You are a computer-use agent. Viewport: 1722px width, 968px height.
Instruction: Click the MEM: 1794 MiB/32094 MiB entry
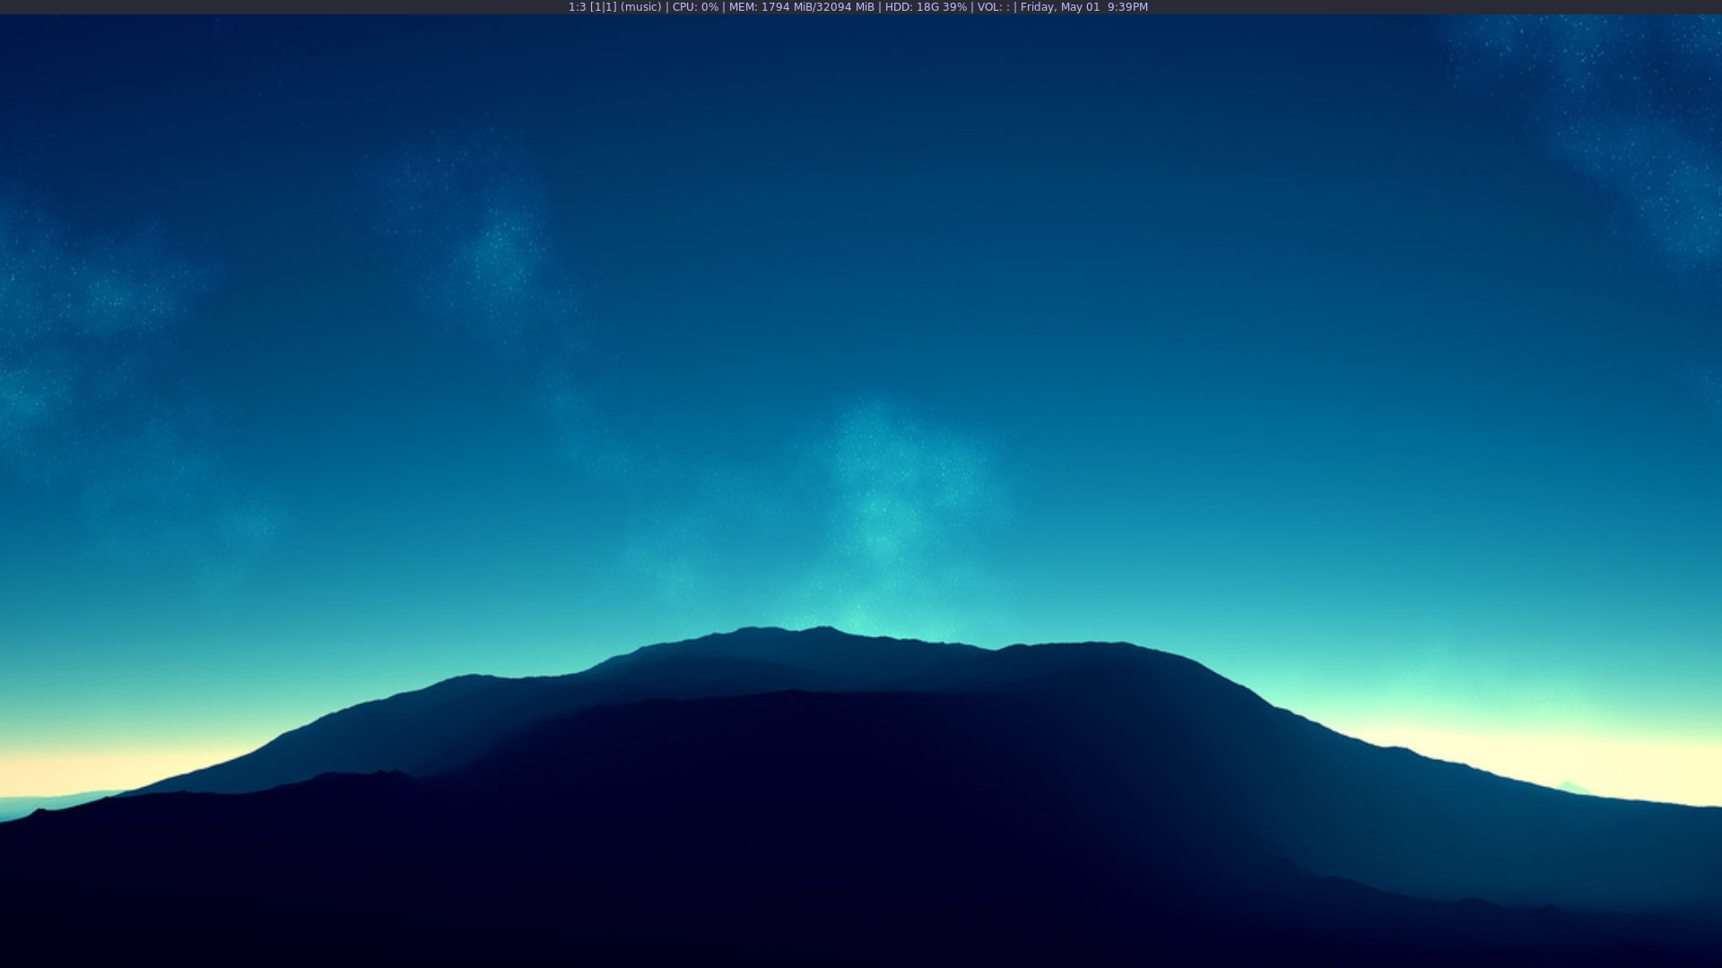tap(802, 7)
